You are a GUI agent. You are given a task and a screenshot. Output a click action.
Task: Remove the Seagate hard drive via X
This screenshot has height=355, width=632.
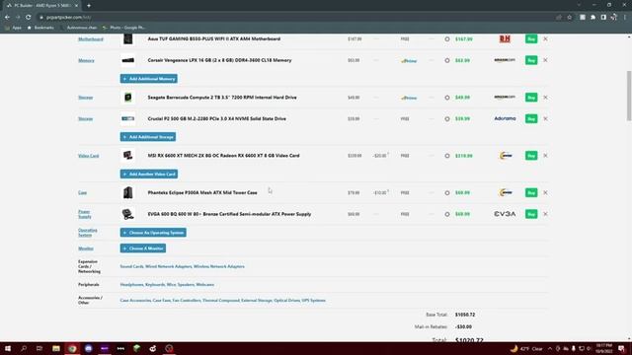click(x=545, y=98)
